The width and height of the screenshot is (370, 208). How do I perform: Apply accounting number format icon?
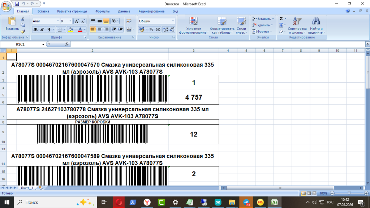(x=141, y=30)
